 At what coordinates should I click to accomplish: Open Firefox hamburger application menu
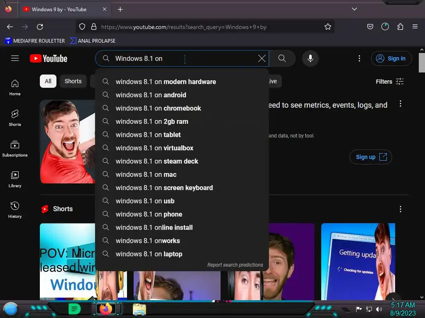(415, 26)
